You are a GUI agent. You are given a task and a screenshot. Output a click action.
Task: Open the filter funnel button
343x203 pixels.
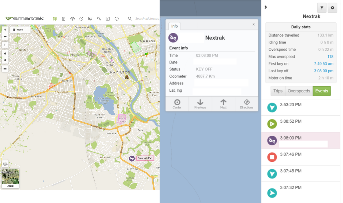click(322, 8)
